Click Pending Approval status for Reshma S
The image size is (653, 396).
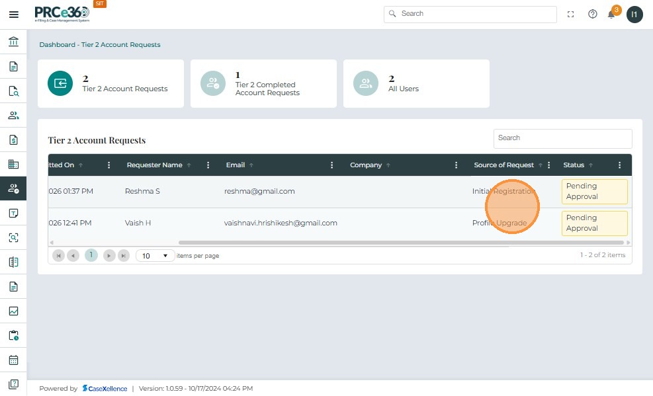click(x=594, y=191)
